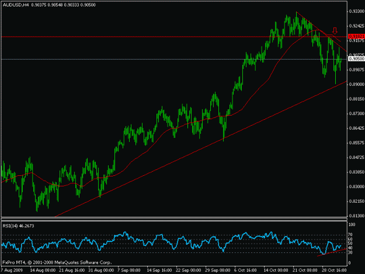
Task: Click the 0.93300 price scale value
Action: point(356,11)
